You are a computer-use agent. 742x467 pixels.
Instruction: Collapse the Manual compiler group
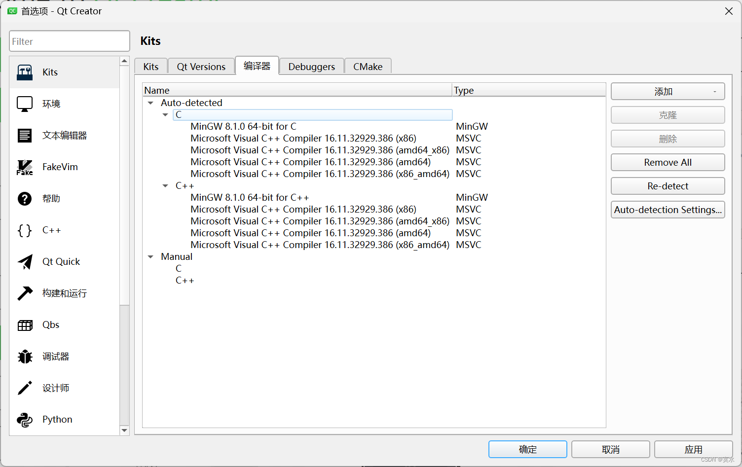tap(150, 256)
